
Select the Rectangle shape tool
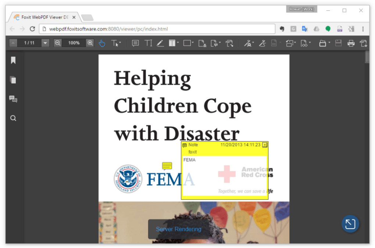(x=187, y=43)
